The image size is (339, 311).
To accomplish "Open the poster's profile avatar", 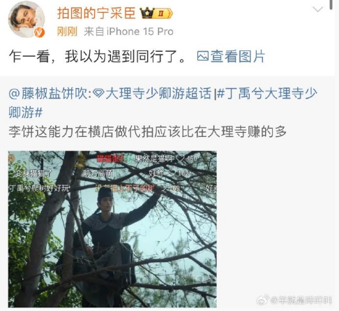I will coord(27,19).
